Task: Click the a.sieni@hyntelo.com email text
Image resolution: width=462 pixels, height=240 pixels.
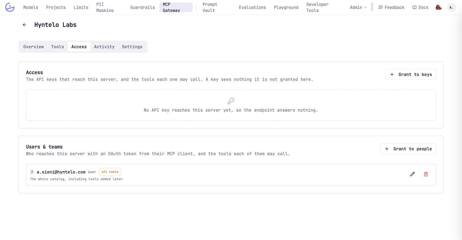Action: [61, 172]
